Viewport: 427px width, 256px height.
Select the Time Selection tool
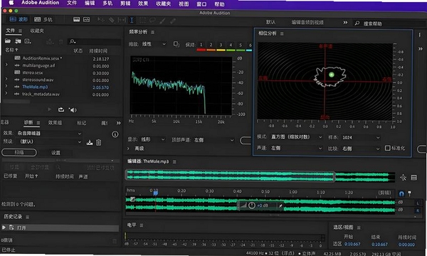132,20
